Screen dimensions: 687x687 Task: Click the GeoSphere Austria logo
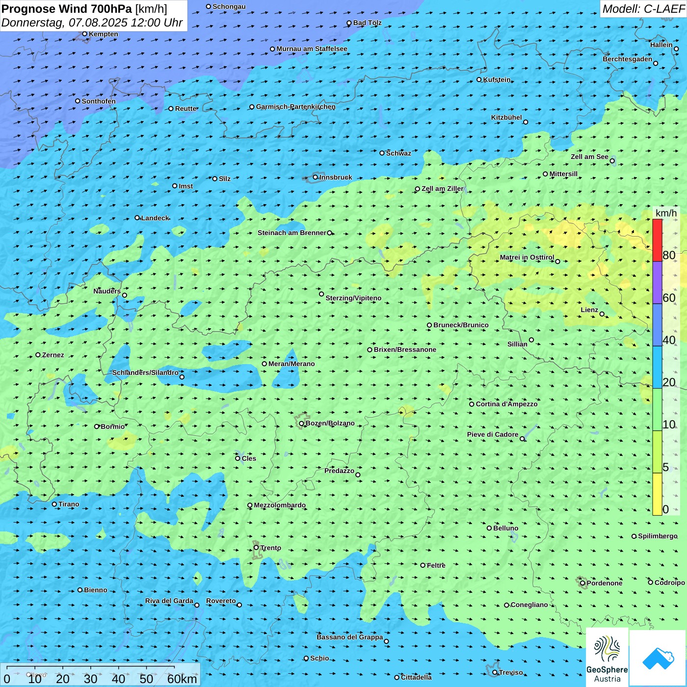tap(607, 657)
